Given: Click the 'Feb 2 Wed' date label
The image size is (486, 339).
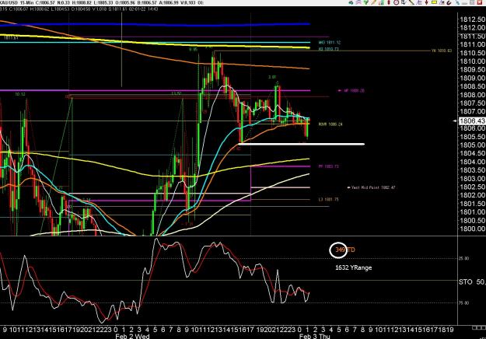Looking at the screenshot, I should (x=132, y=336).
